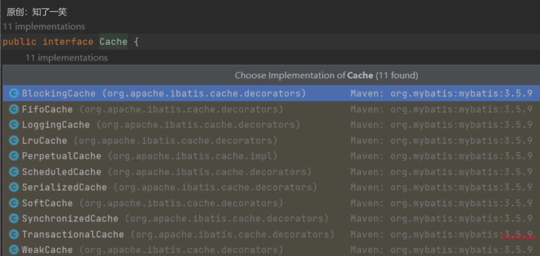This screenshot has height=256, width=540.
Task: Click package name next to PerpetualCache
Action: [x=193, y=156]
